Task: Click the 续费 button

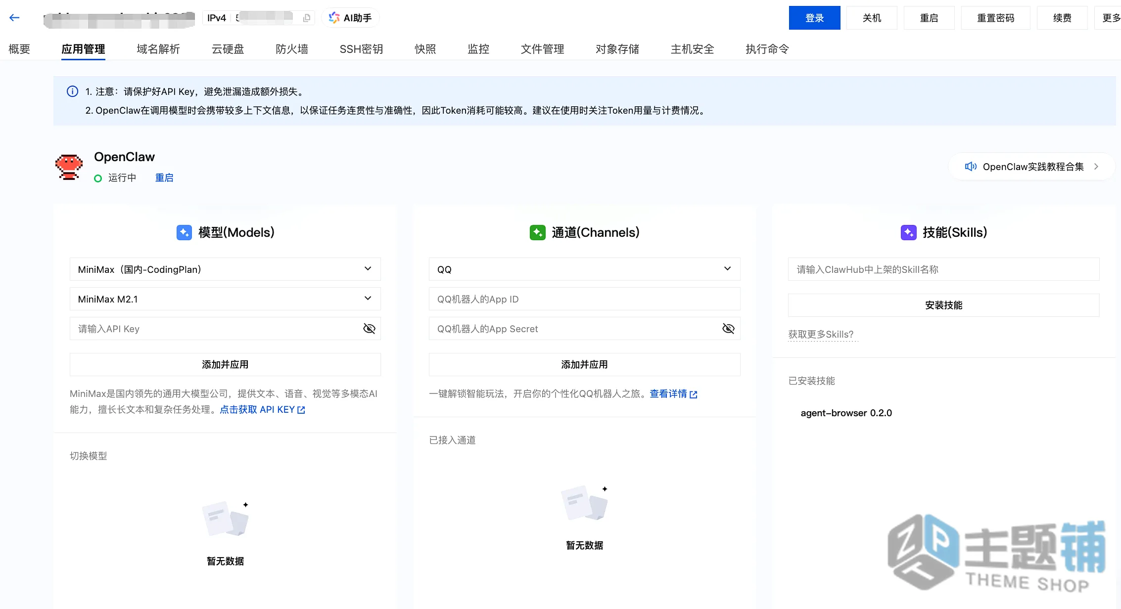Action: pyautogui.click(x=1062, y=18)
